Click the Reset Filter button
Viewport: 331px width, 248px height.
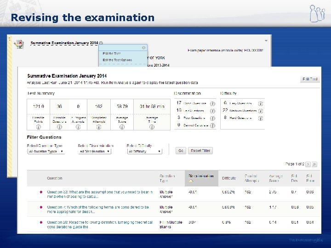200,151
